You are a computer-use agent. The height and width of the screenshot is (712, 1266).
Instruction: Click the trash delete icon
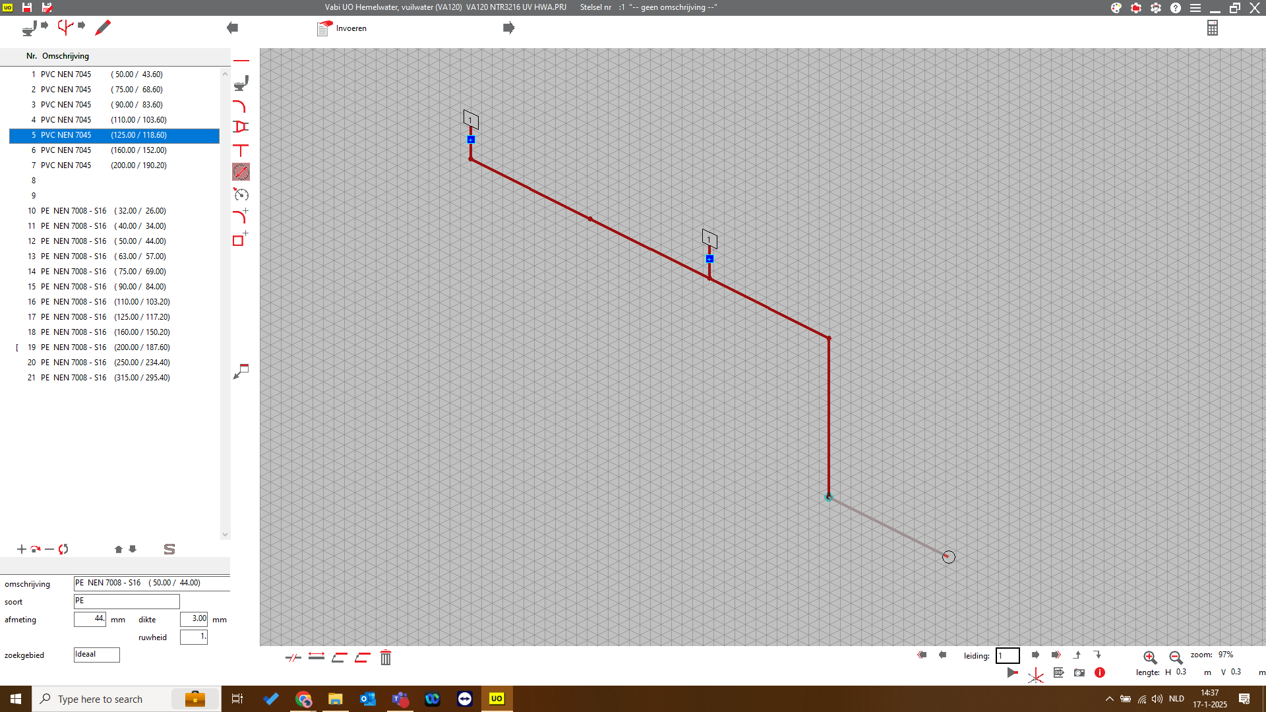[386, 657]
